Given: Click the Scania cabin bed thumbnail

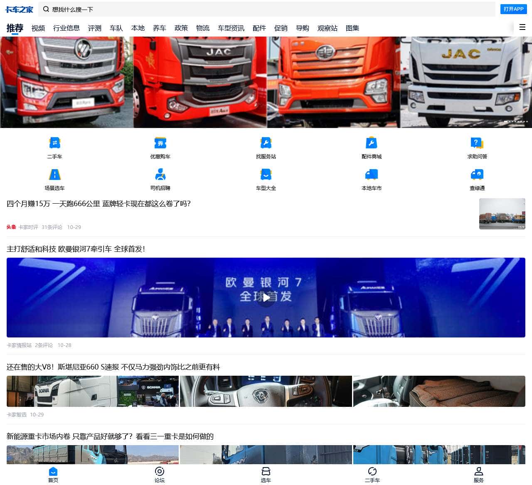Looking at the screenshot, I should pyautogui.click(x=439, y=391).
